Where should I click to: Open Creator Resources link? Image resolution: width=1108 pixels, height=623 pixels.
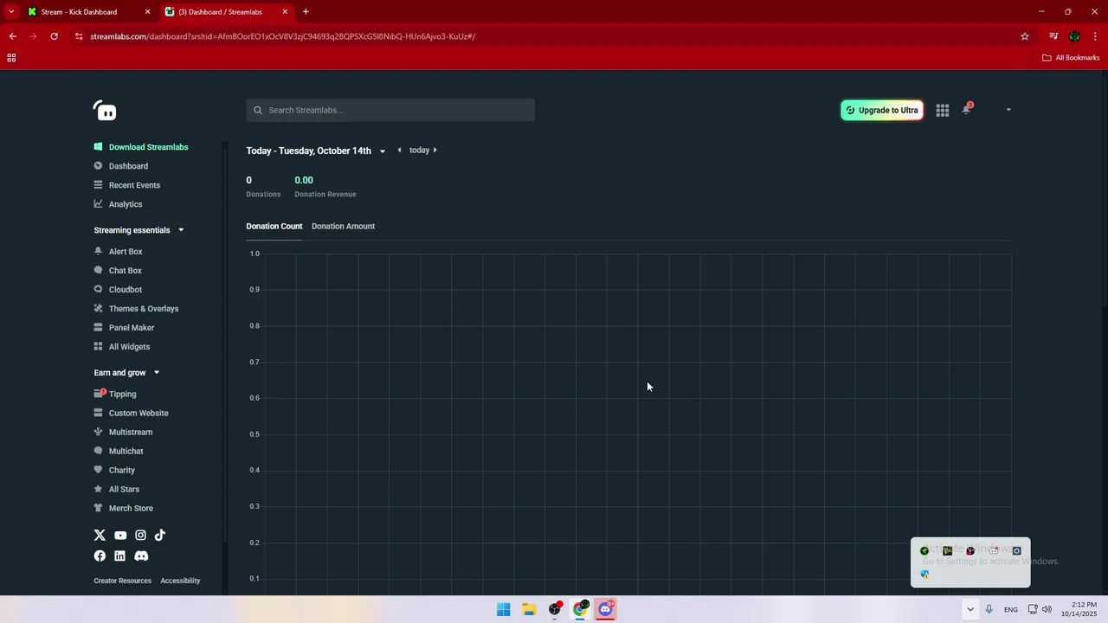pos(122,581)
